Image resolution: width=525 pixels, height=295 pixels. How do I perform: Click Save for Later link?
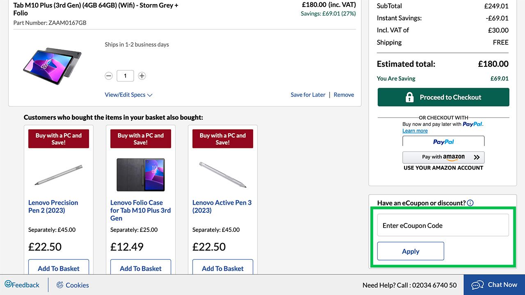click(308, 95)
